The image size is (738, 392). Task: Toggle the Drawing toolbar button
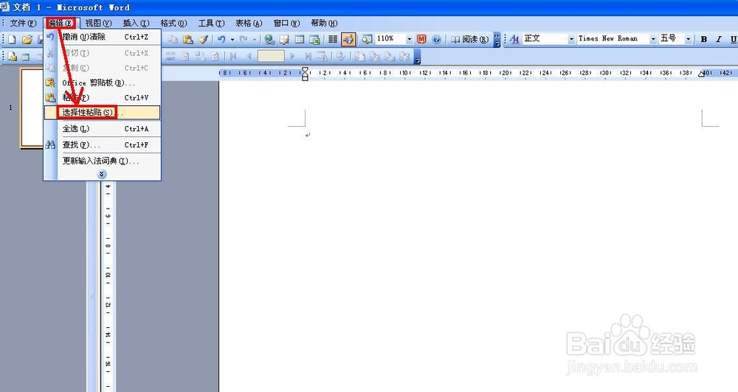click(x=348, y=40)
